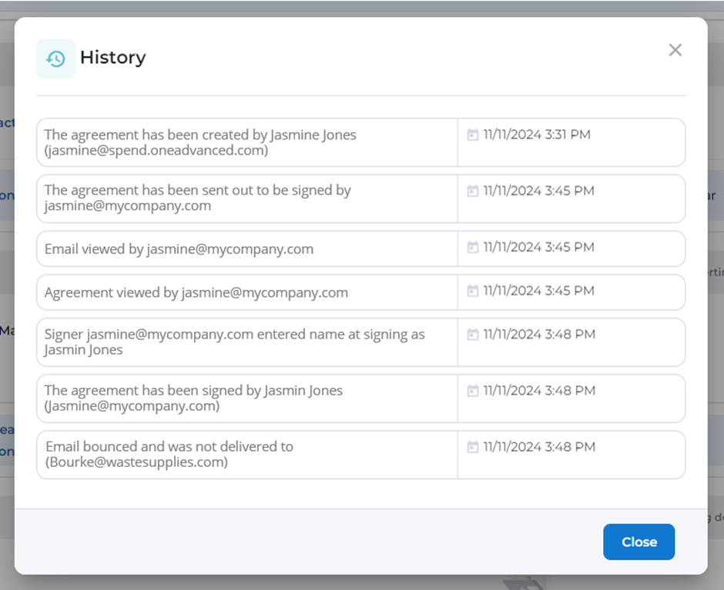Click calendar icon on Agreement viewed row
The width and height of the screenshot is (724, 590).
tap(473, 291)
